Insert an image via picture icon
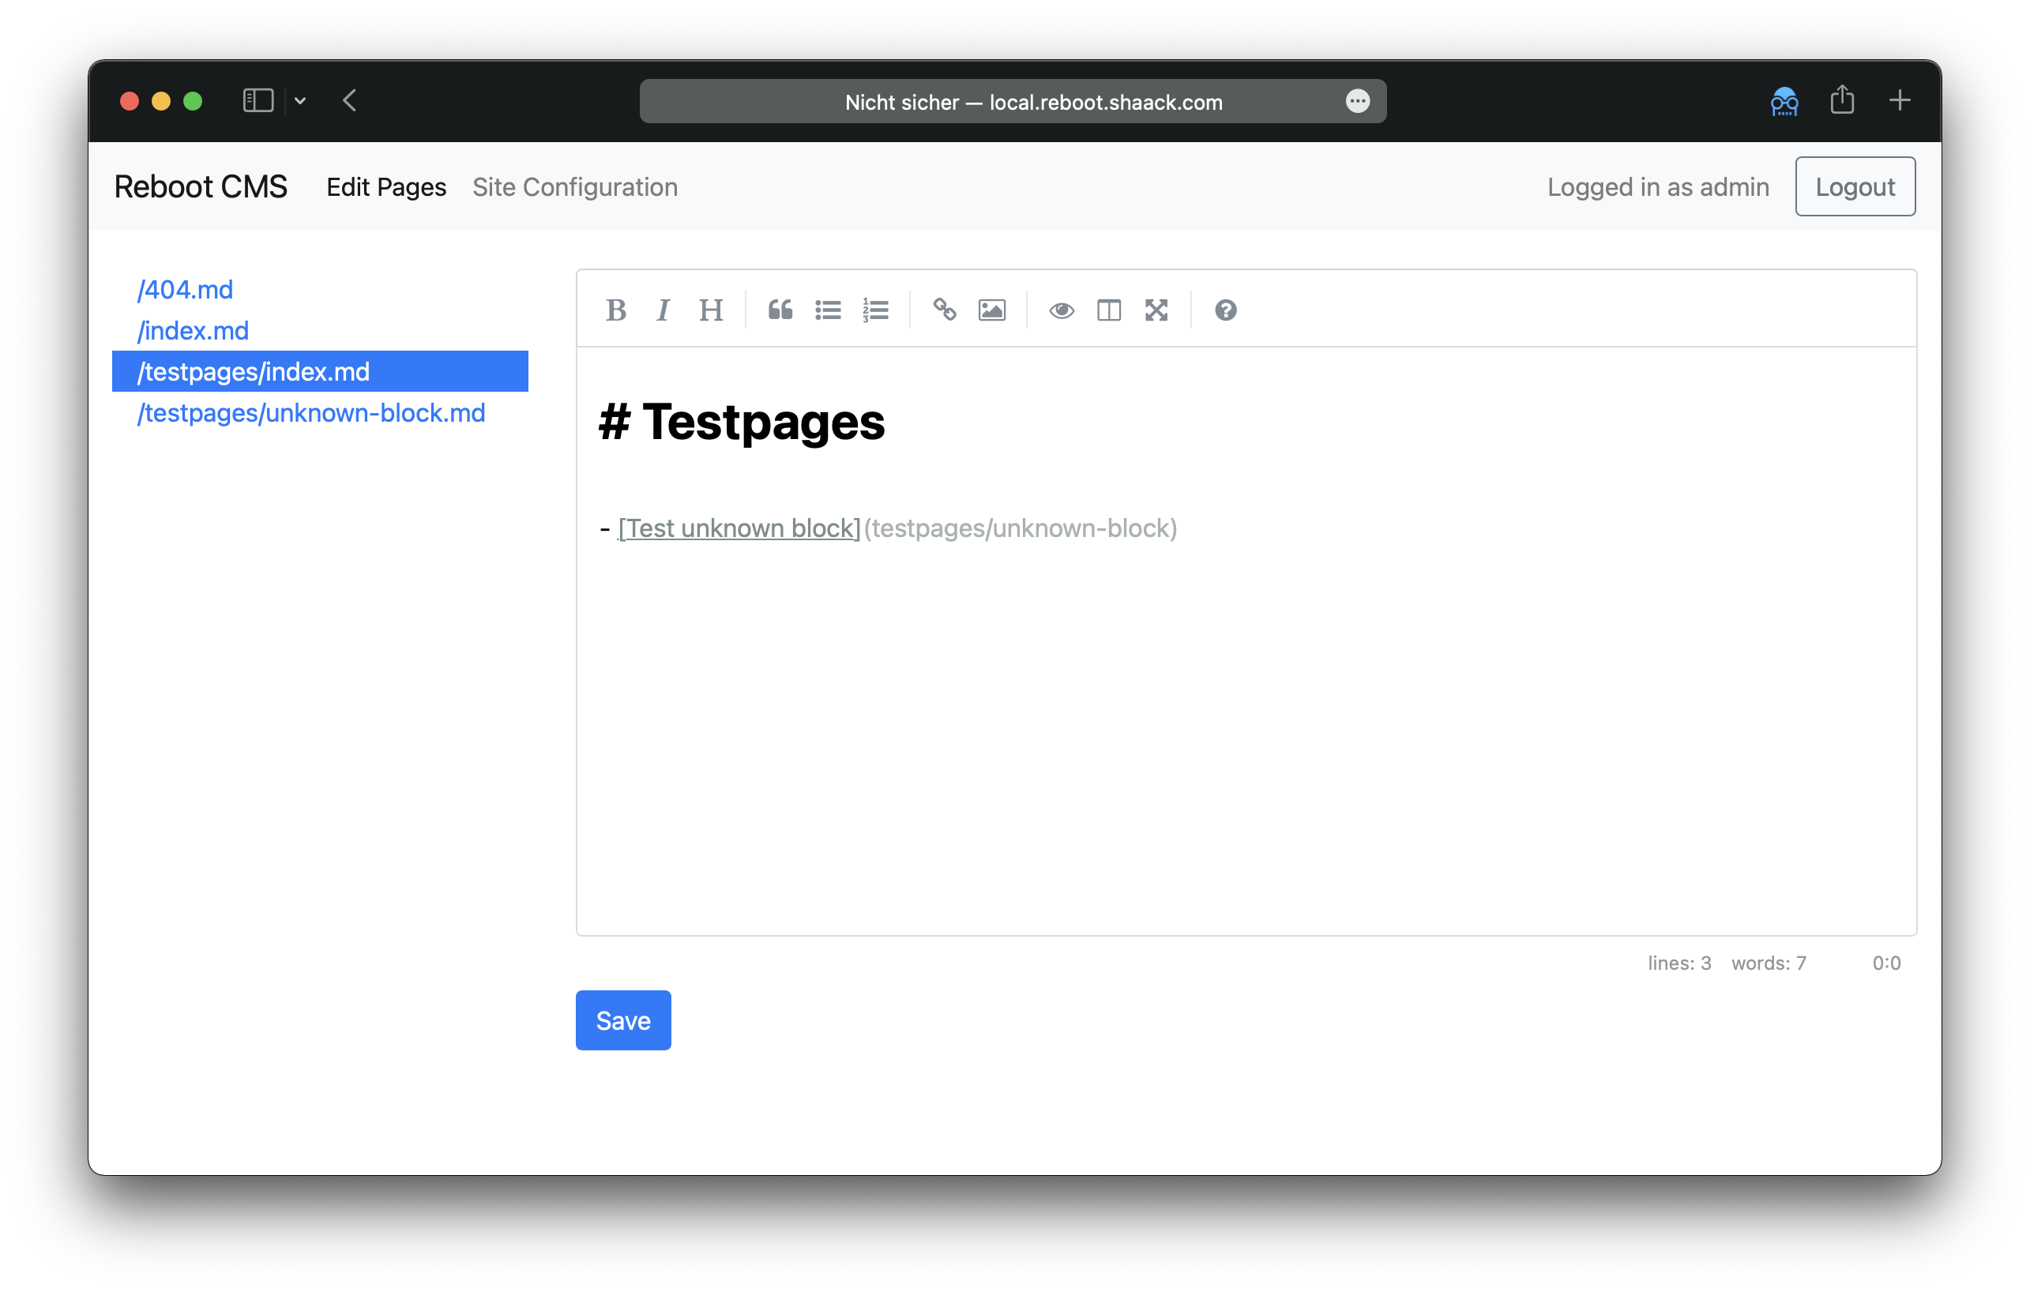The width and height of the screenshot is (2030, 1292). 991,310
